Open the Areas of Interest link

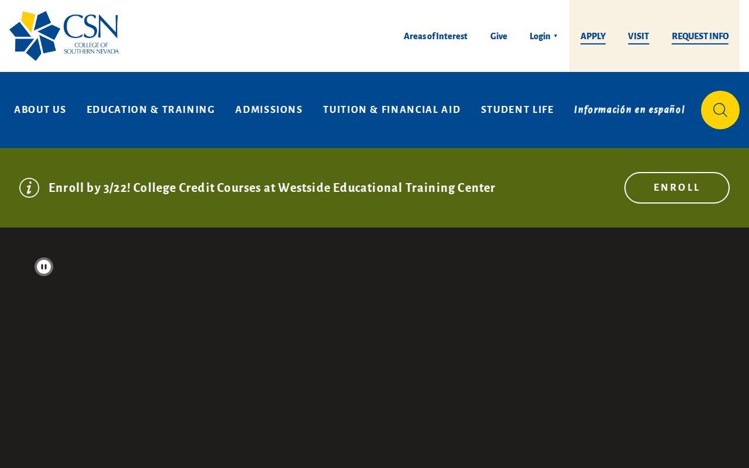[x=435, y=36]
